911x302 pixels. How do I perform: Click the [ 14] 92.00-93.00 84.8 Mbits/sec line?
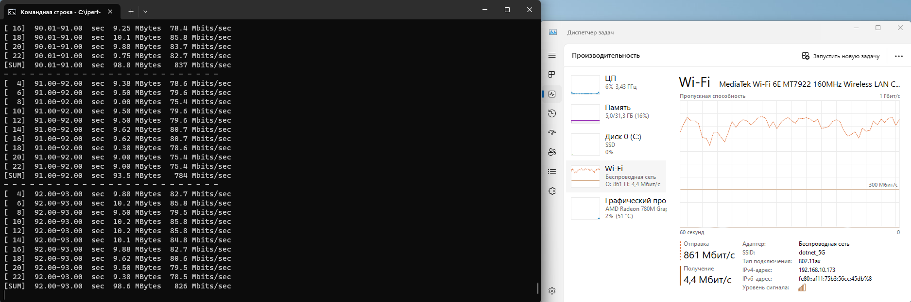point(118,240)
